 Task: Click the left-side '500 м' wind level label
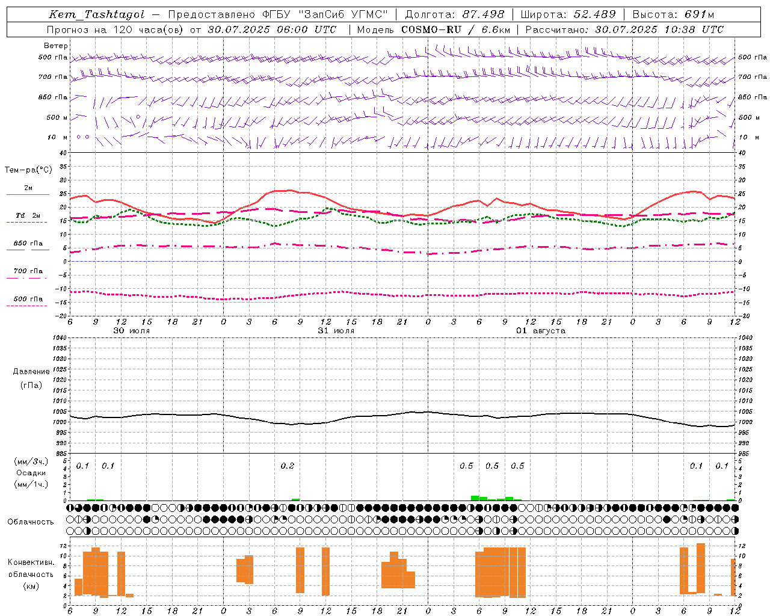click(x=57, y=117)
